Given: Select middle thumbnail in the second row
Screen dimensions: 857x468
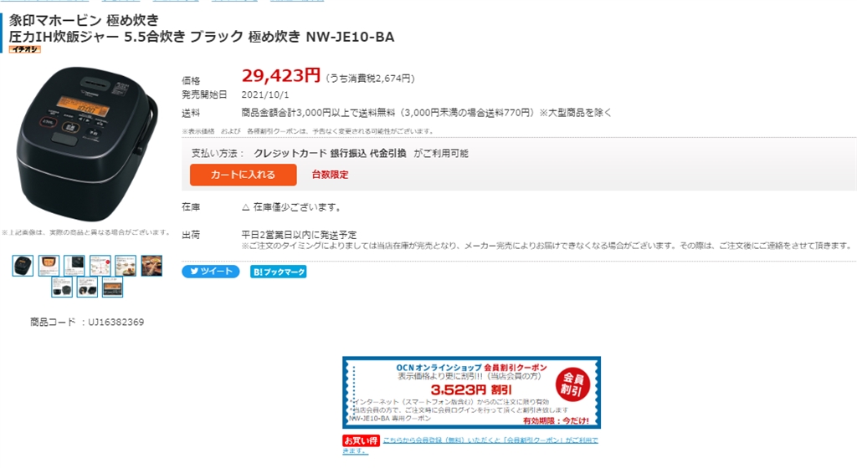Looking at the screenshot, I should (x=87, y=287).
